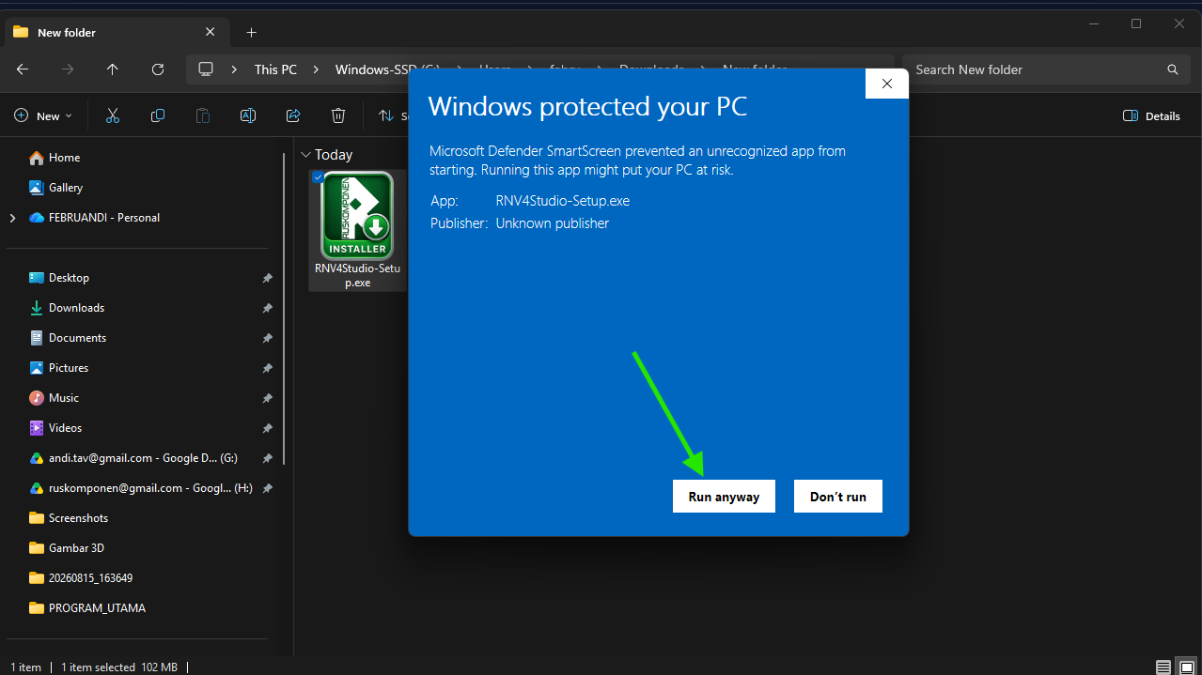Image resolution: width=1202 pixels, height=675 pixels.
Task: Unpin Music using its pin icon
Action: pos(267,399)
